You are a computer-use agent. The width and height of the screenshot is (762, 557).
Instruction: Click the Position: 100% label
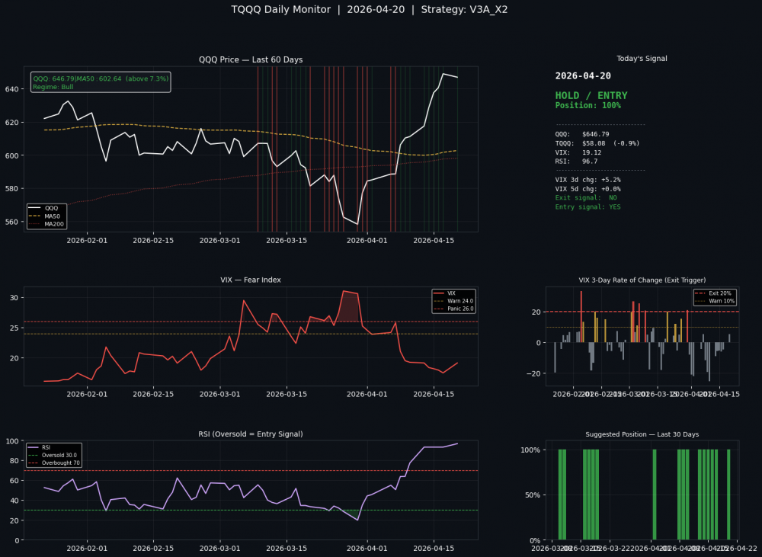(x=588, y=106)
